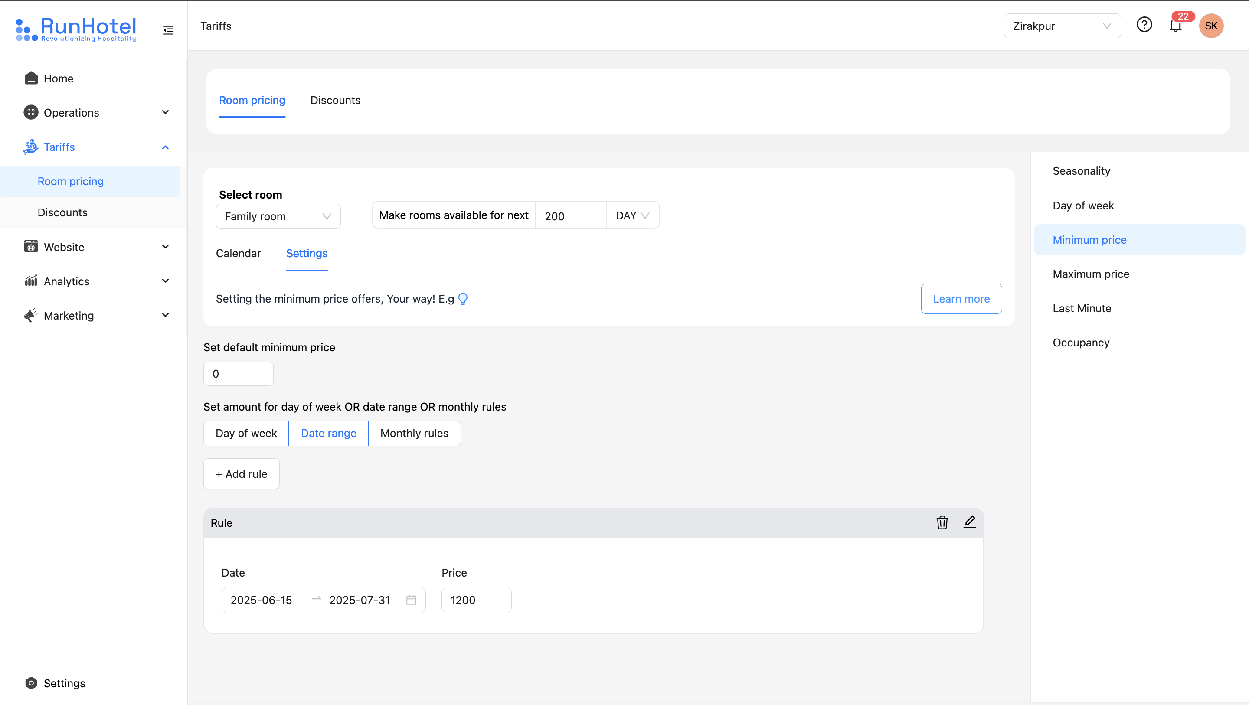
Task: Click 'Make rooms available for next' label
Action: (454, 215)
